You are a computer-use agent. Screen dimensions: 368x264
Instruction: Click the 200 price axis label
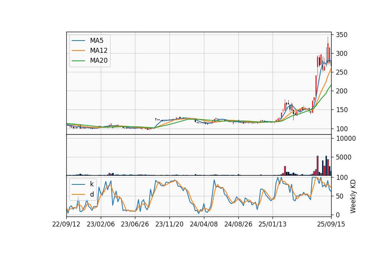pyautogui.click(x=342, y=91)
